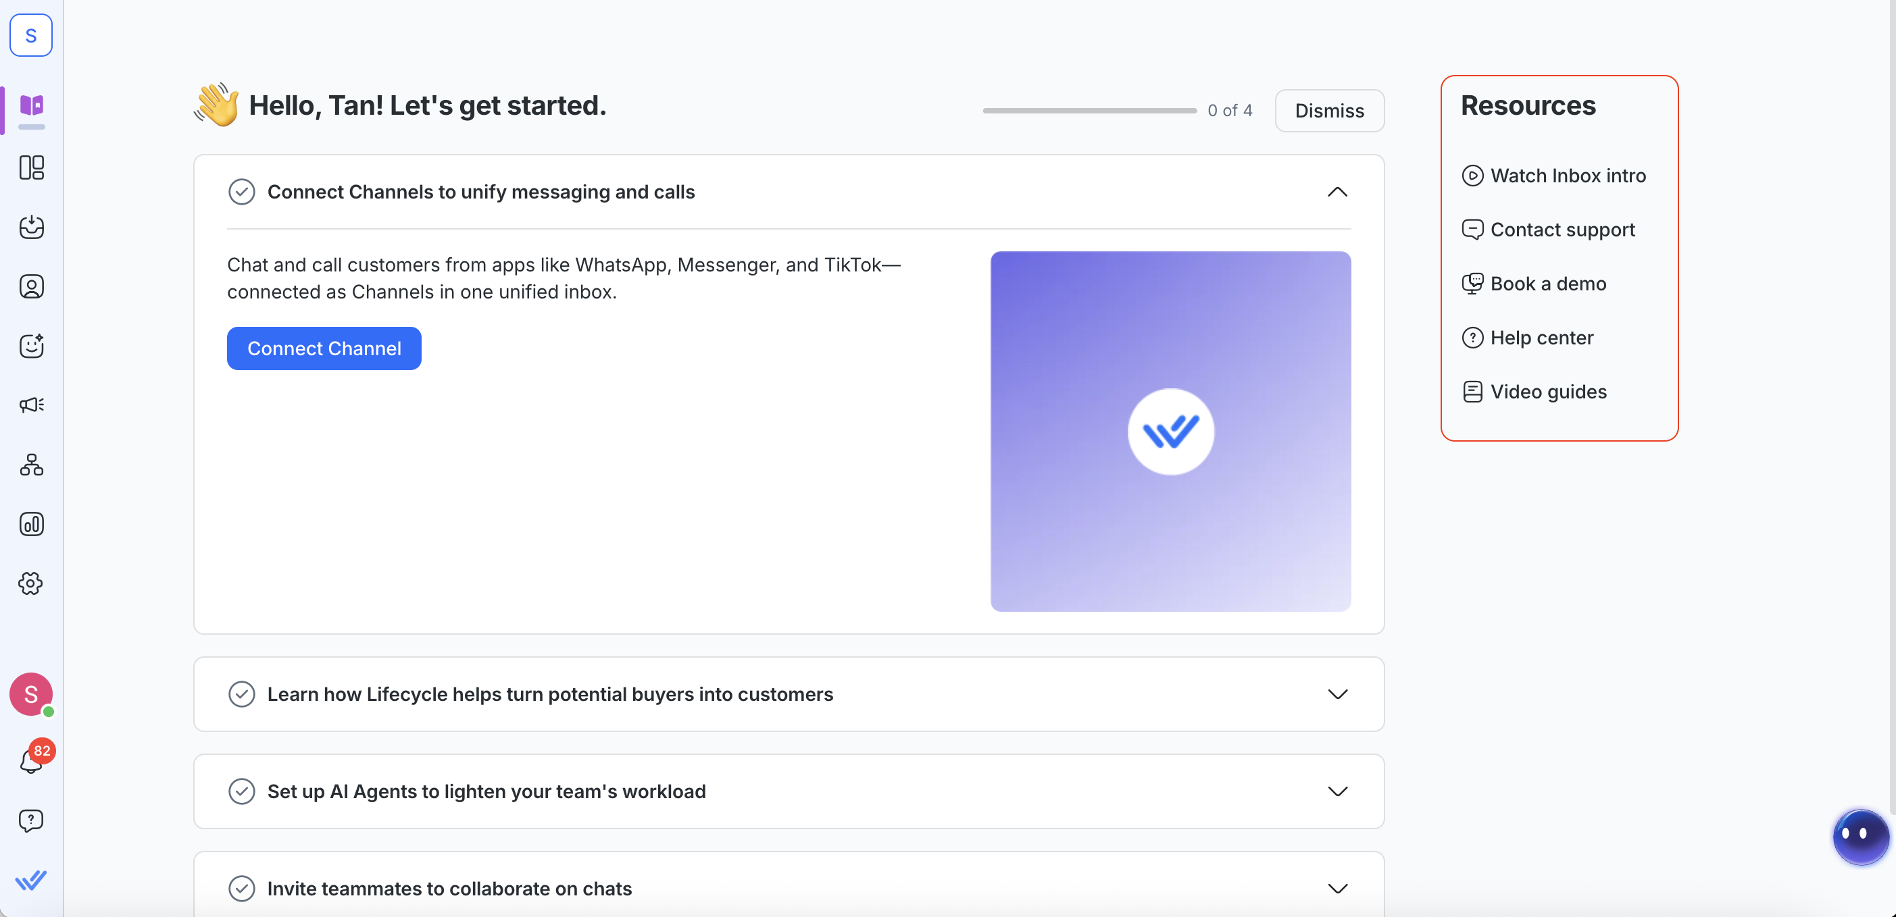Open the AI Agents smiley icon
The image size is (1896, 917).
click(x=32, y=346)
